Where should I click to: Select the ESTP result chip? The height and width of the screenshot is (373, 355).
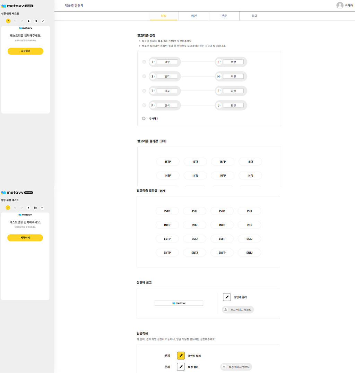click(167, 239)
